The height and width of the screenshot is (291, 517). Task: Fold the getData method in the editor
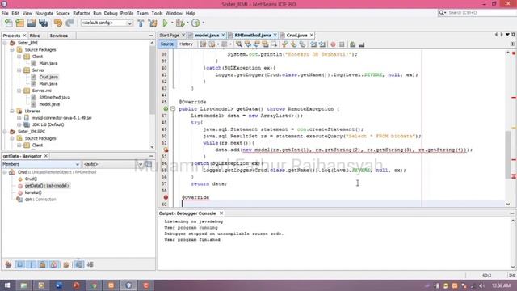173,109
